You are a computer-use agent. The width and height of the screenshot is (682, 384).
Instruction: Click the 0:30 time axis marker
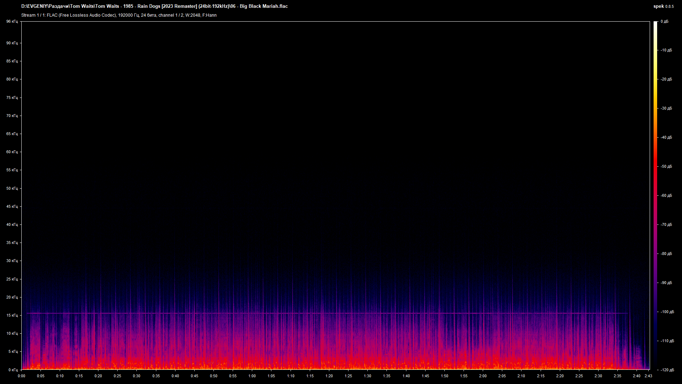(136, 376)
